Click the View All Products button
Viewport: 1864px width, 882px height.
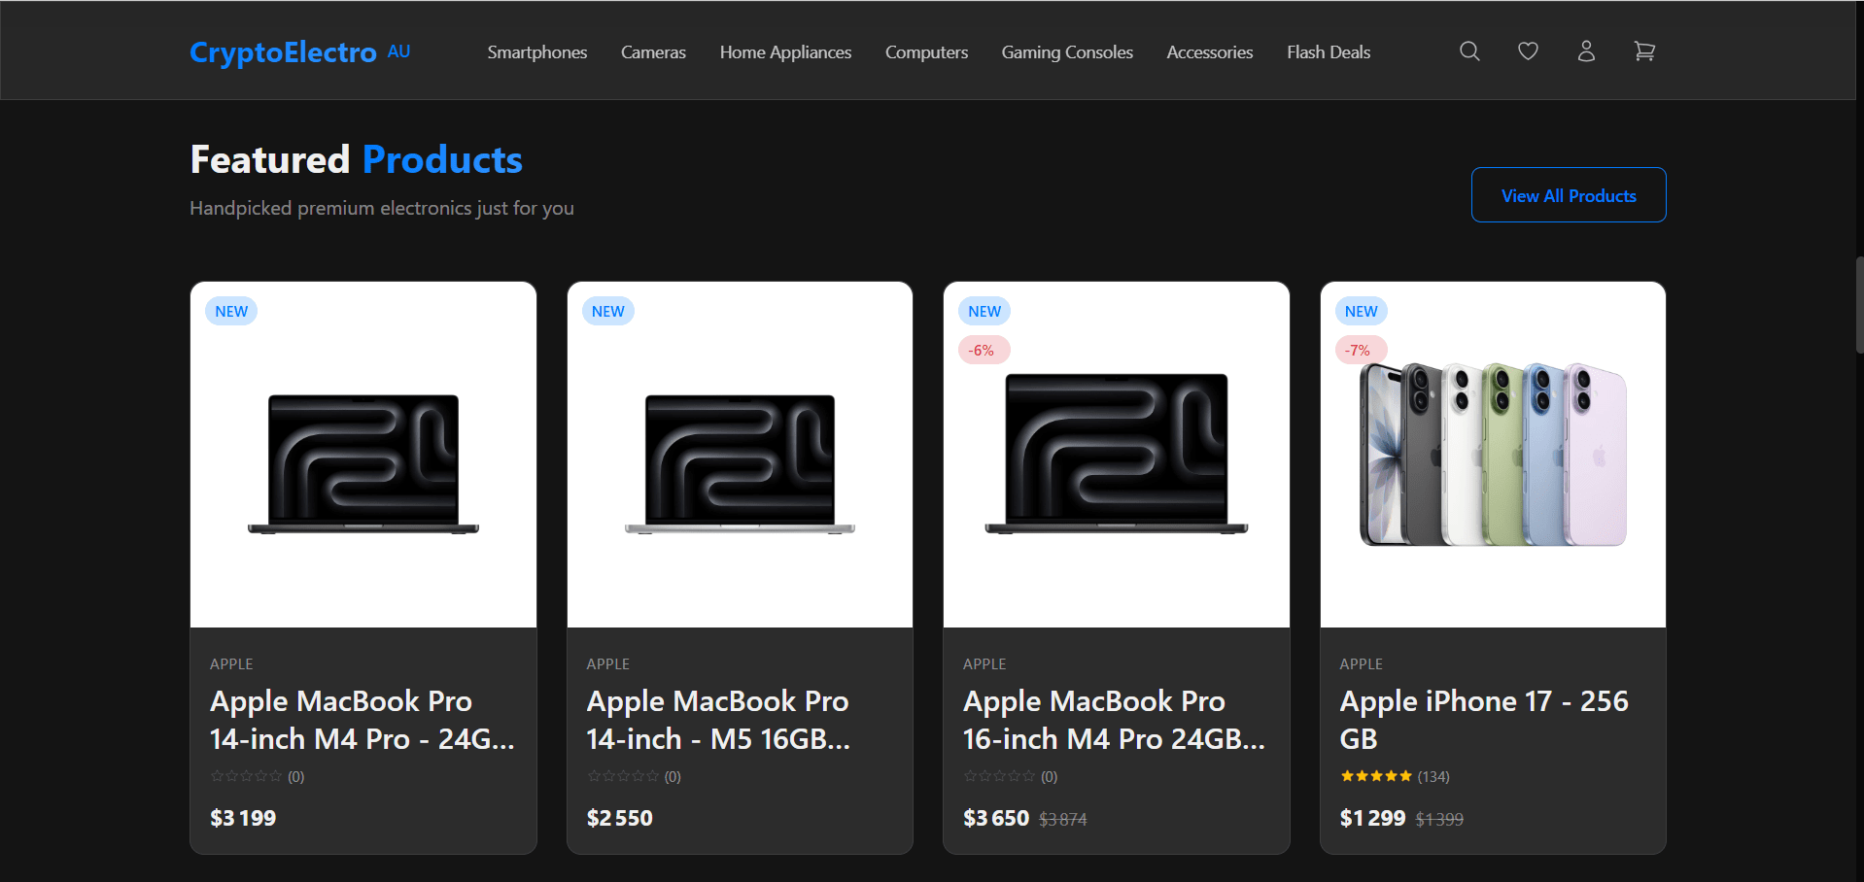[1569, 195]
